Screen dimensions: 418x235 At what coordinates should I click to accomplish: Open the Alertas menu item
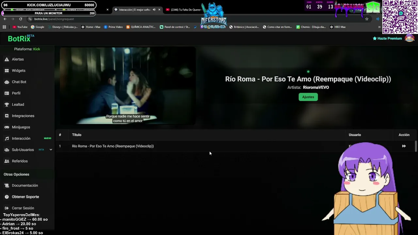pyautogui.click(x=27, y=59)
